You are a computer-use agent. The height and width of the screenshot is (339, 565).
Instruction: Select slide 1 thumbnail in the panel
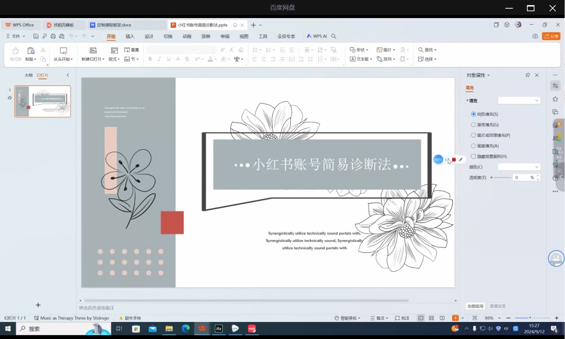point(42,101)
